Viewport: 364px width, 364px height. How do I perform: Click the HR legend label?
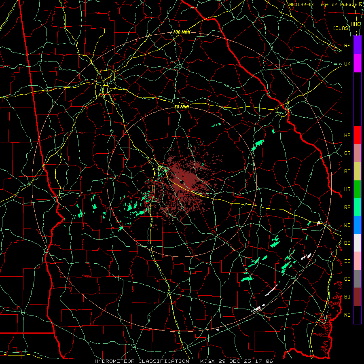pyautogui.click(x=347, y=189)
